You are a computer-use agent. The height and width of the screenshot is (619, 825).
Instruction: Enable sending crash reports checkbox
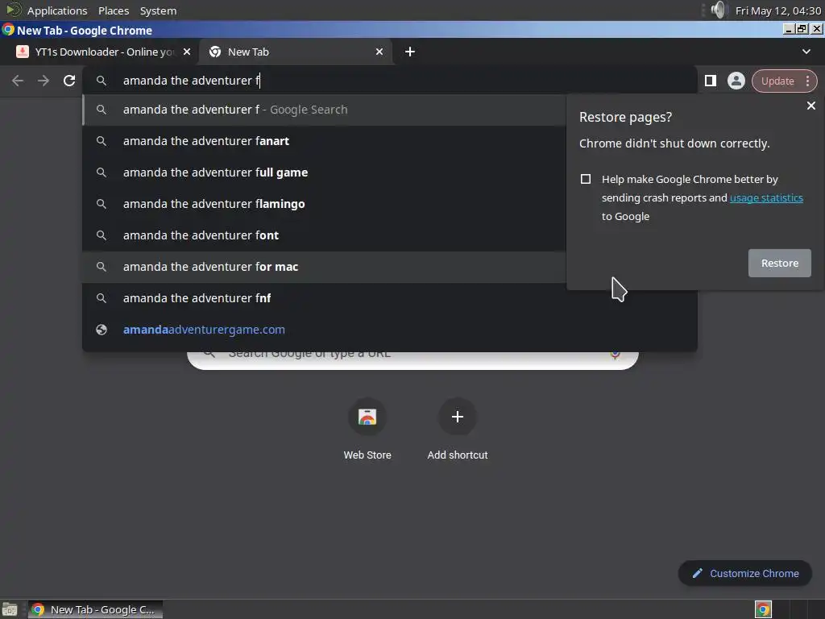586,179
